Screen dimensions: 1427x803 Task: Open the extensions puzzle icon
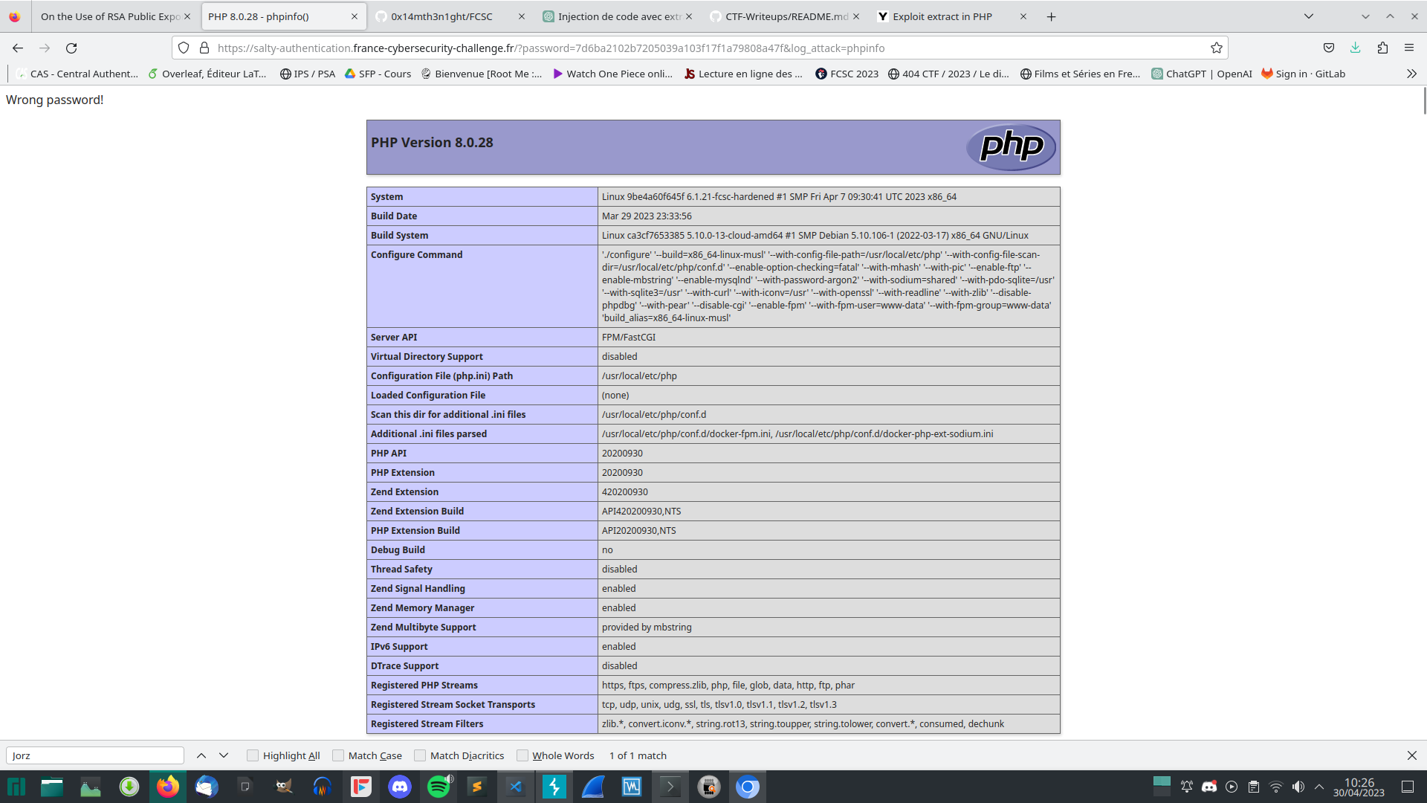(1382, 48)
